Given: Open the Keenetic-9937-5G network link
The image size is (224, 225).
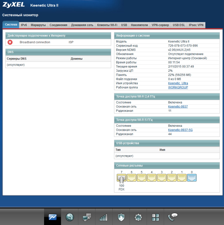Looking at the screenshot, I should pyautogui.click(x=180, y=130).
